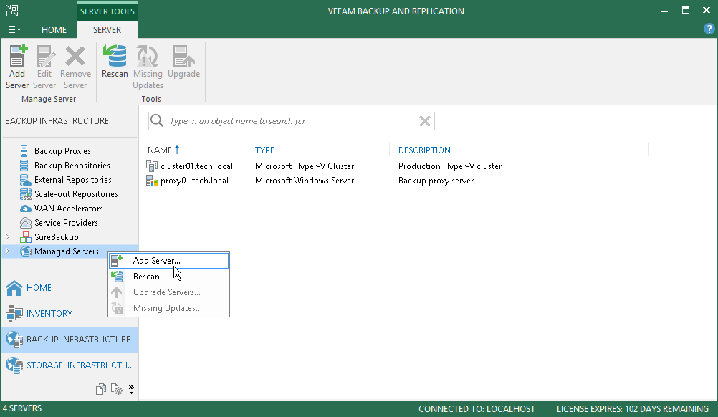
Task: Switch to the HOME ribbon tab
Action: coord(54,30)
